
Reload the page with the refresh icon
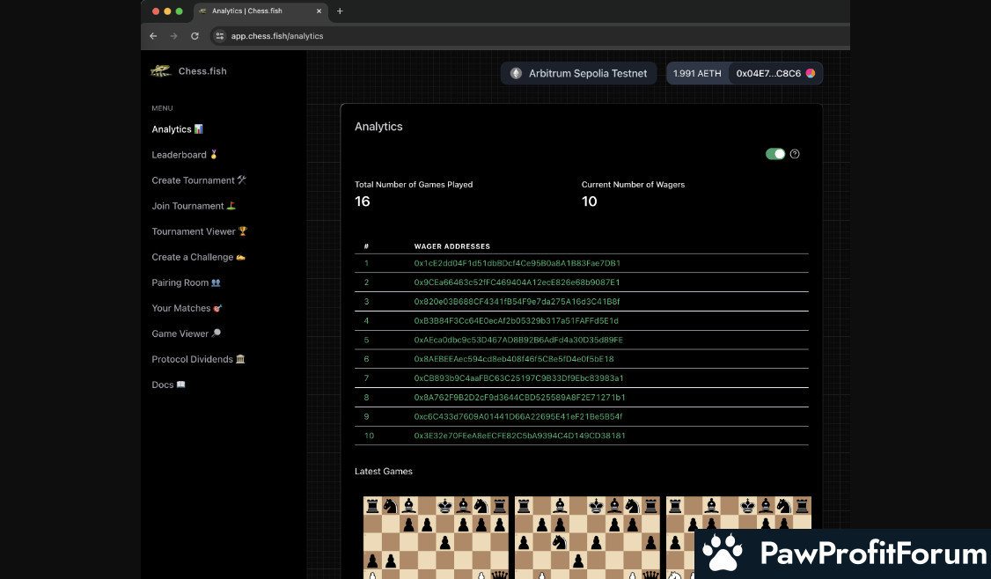195,36
